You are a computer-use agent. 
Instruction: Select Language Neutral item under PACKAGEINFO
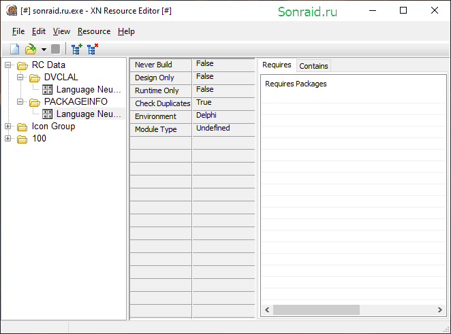coord(89,114)
